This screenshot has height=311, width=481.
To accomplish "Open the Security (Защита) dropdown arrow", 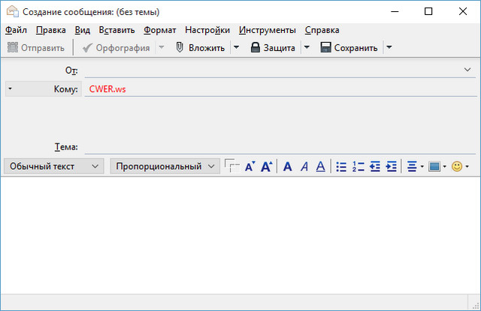I will coord(307,47).
